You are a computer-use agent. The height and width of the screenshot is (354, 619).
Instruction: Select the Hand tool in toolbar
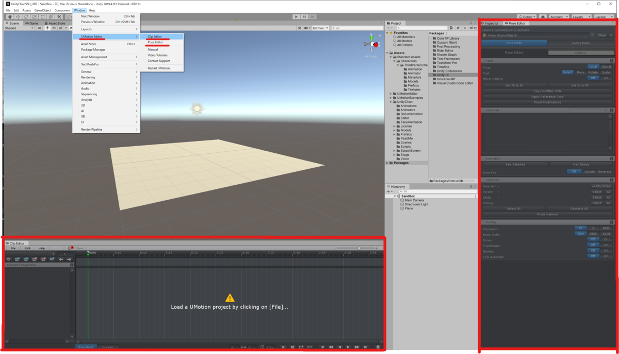[10, 17]
